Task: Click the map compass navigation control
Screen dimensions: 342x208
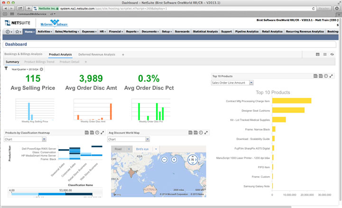Action: point(192,160)
